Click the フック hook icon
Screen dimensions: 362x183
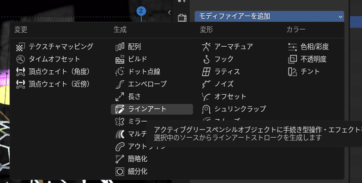click(x=206, y=59)
